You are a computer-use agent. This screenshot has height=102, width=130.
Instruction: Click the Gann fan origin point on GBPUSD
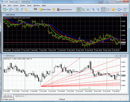click(41, 86)
